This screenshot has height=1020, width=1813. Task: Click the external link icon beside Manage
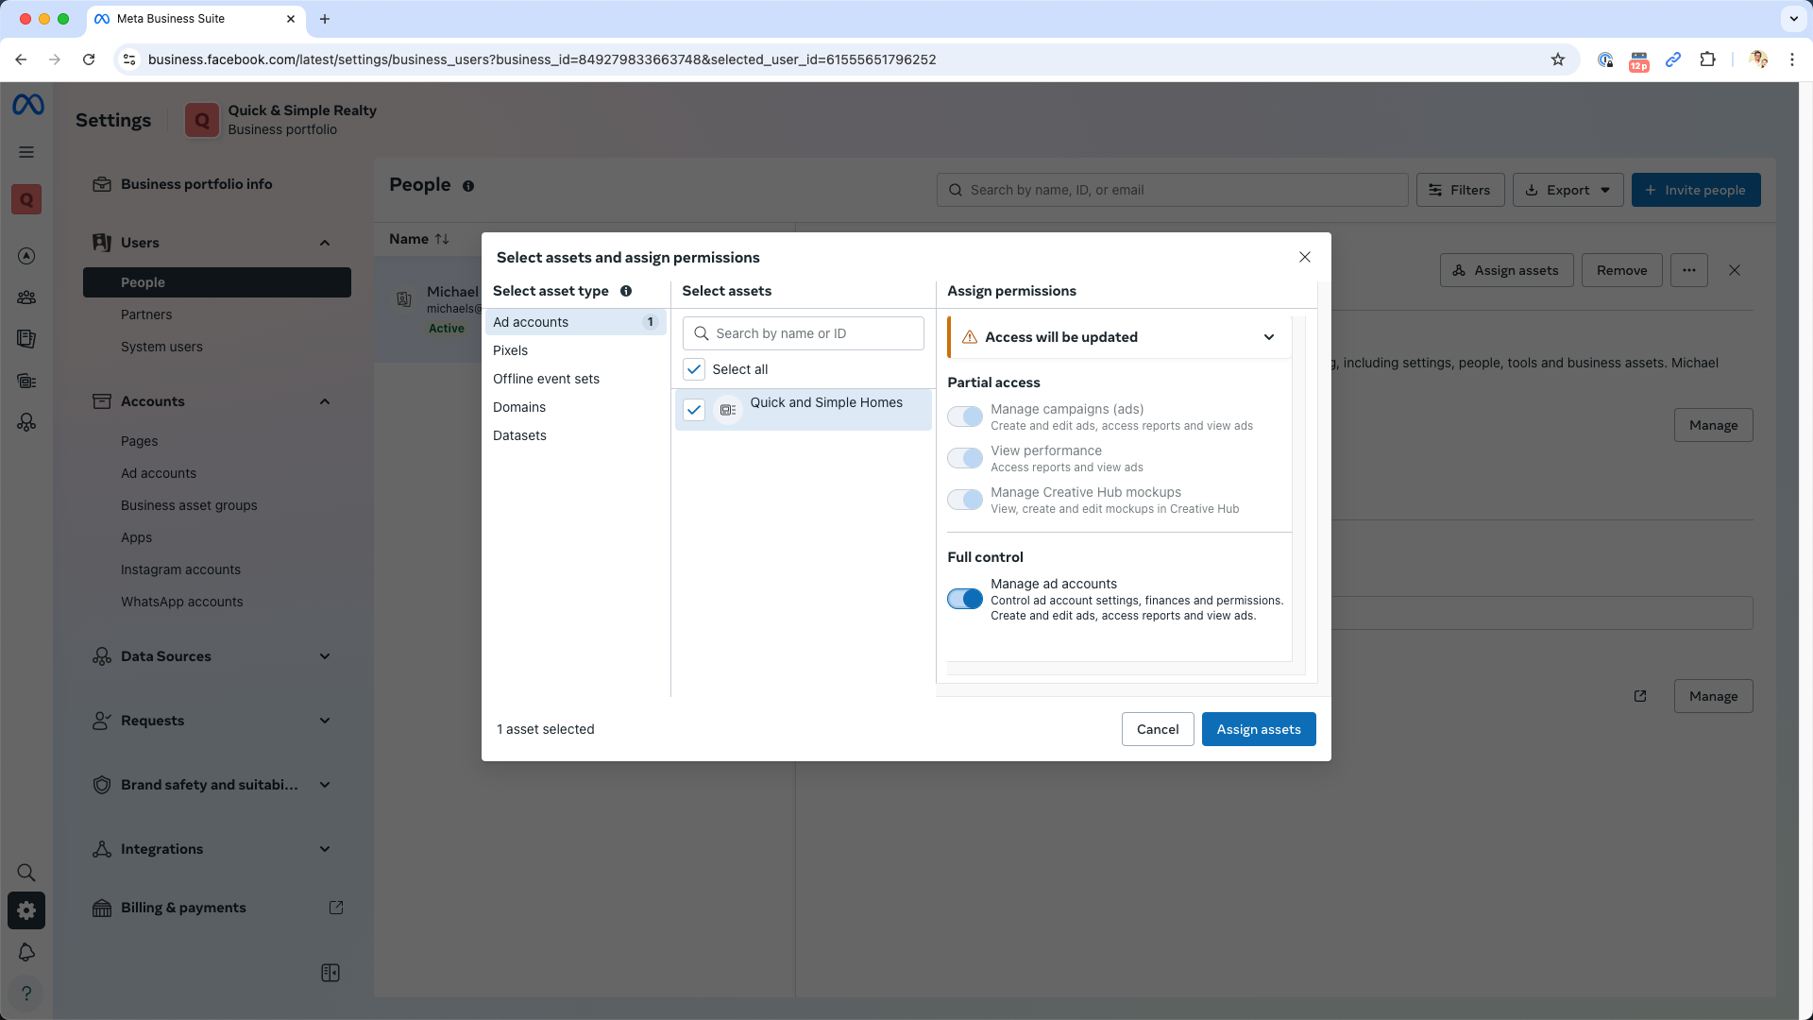(x=1640, y=696)
